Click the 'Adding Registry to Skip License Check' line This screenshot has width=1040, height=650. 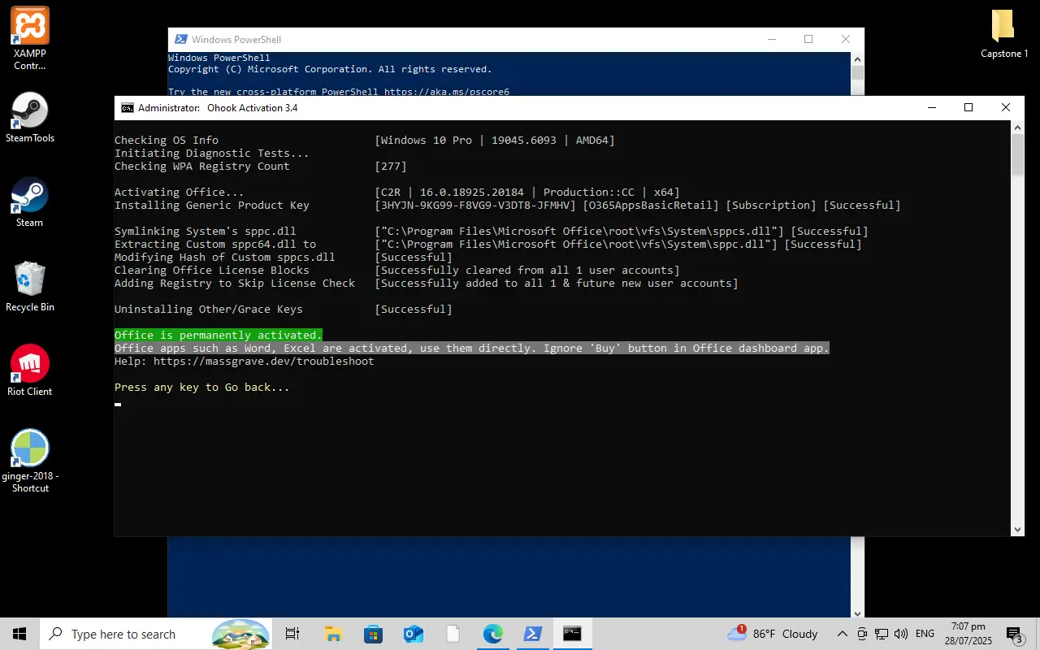[x=235, y=283]
